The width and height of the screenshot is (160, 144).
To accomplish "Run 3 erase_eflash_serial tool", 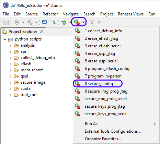I will [116, 46].
